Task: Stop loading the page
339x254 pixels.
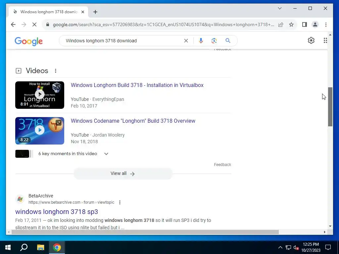Action: 34,24
